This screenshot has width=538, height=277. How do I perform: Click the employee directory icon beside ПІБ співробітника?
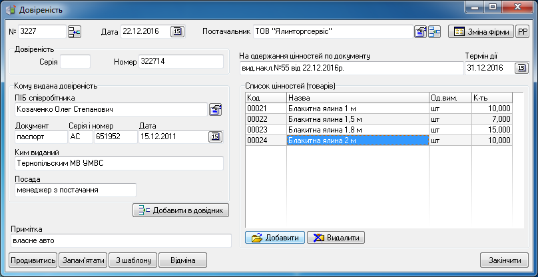pos(215,110)
